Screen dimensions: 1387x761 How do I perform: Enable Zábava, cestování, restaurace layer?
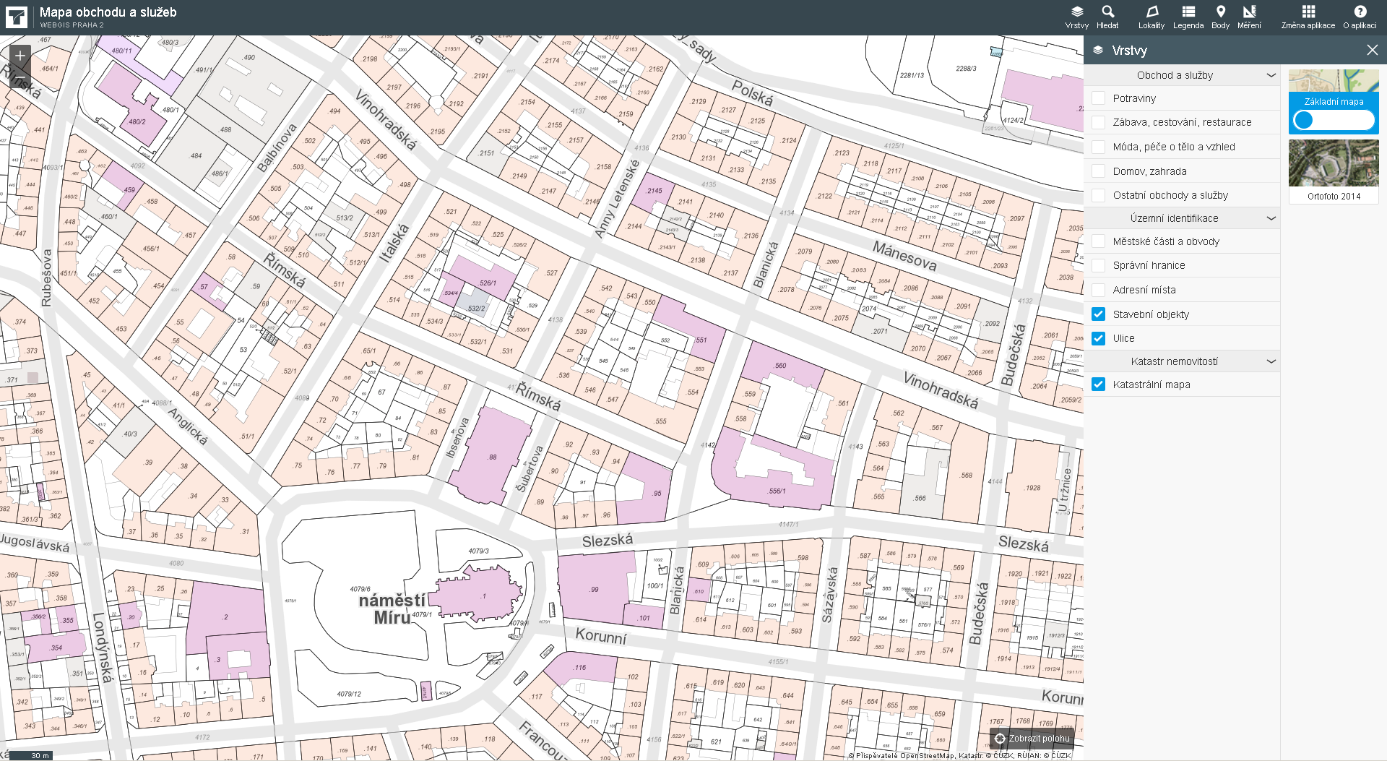[1098, 122]
